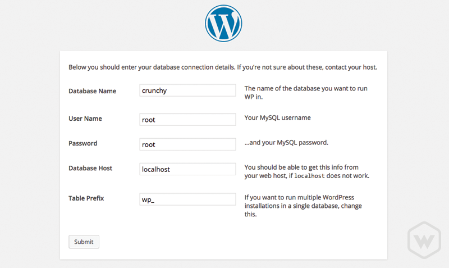Image resolution: width=449 pixels, height=268 pixels.
Task: Select the Table Prefix field with wp_
Action: click(187, 199)
